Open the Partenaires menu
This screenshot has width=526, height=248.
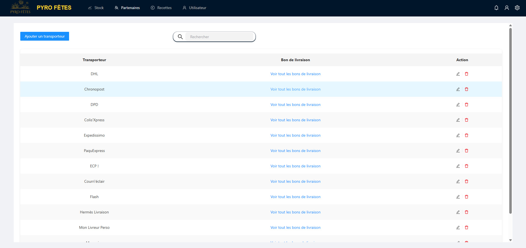(x=127, y=8)
